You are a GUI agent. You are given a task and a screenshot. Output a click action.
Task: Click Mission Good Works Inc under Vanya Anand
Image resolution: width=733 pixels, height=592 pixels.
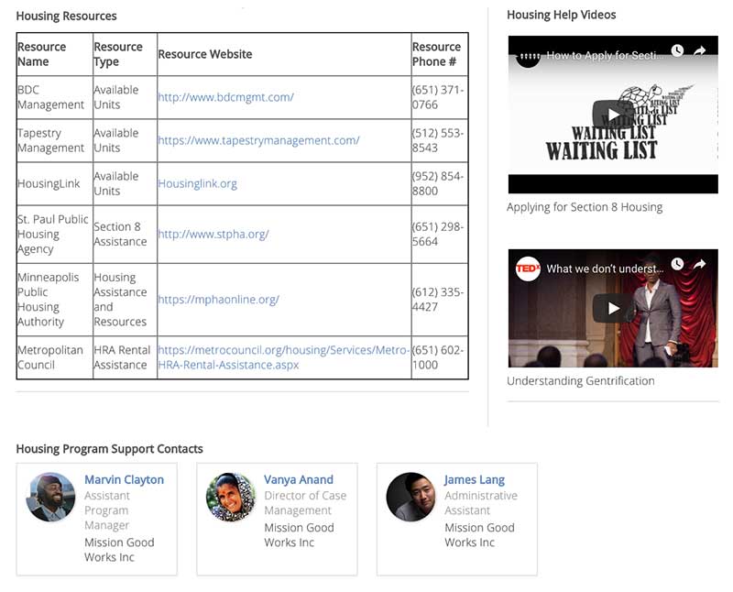tap(300, 535)
